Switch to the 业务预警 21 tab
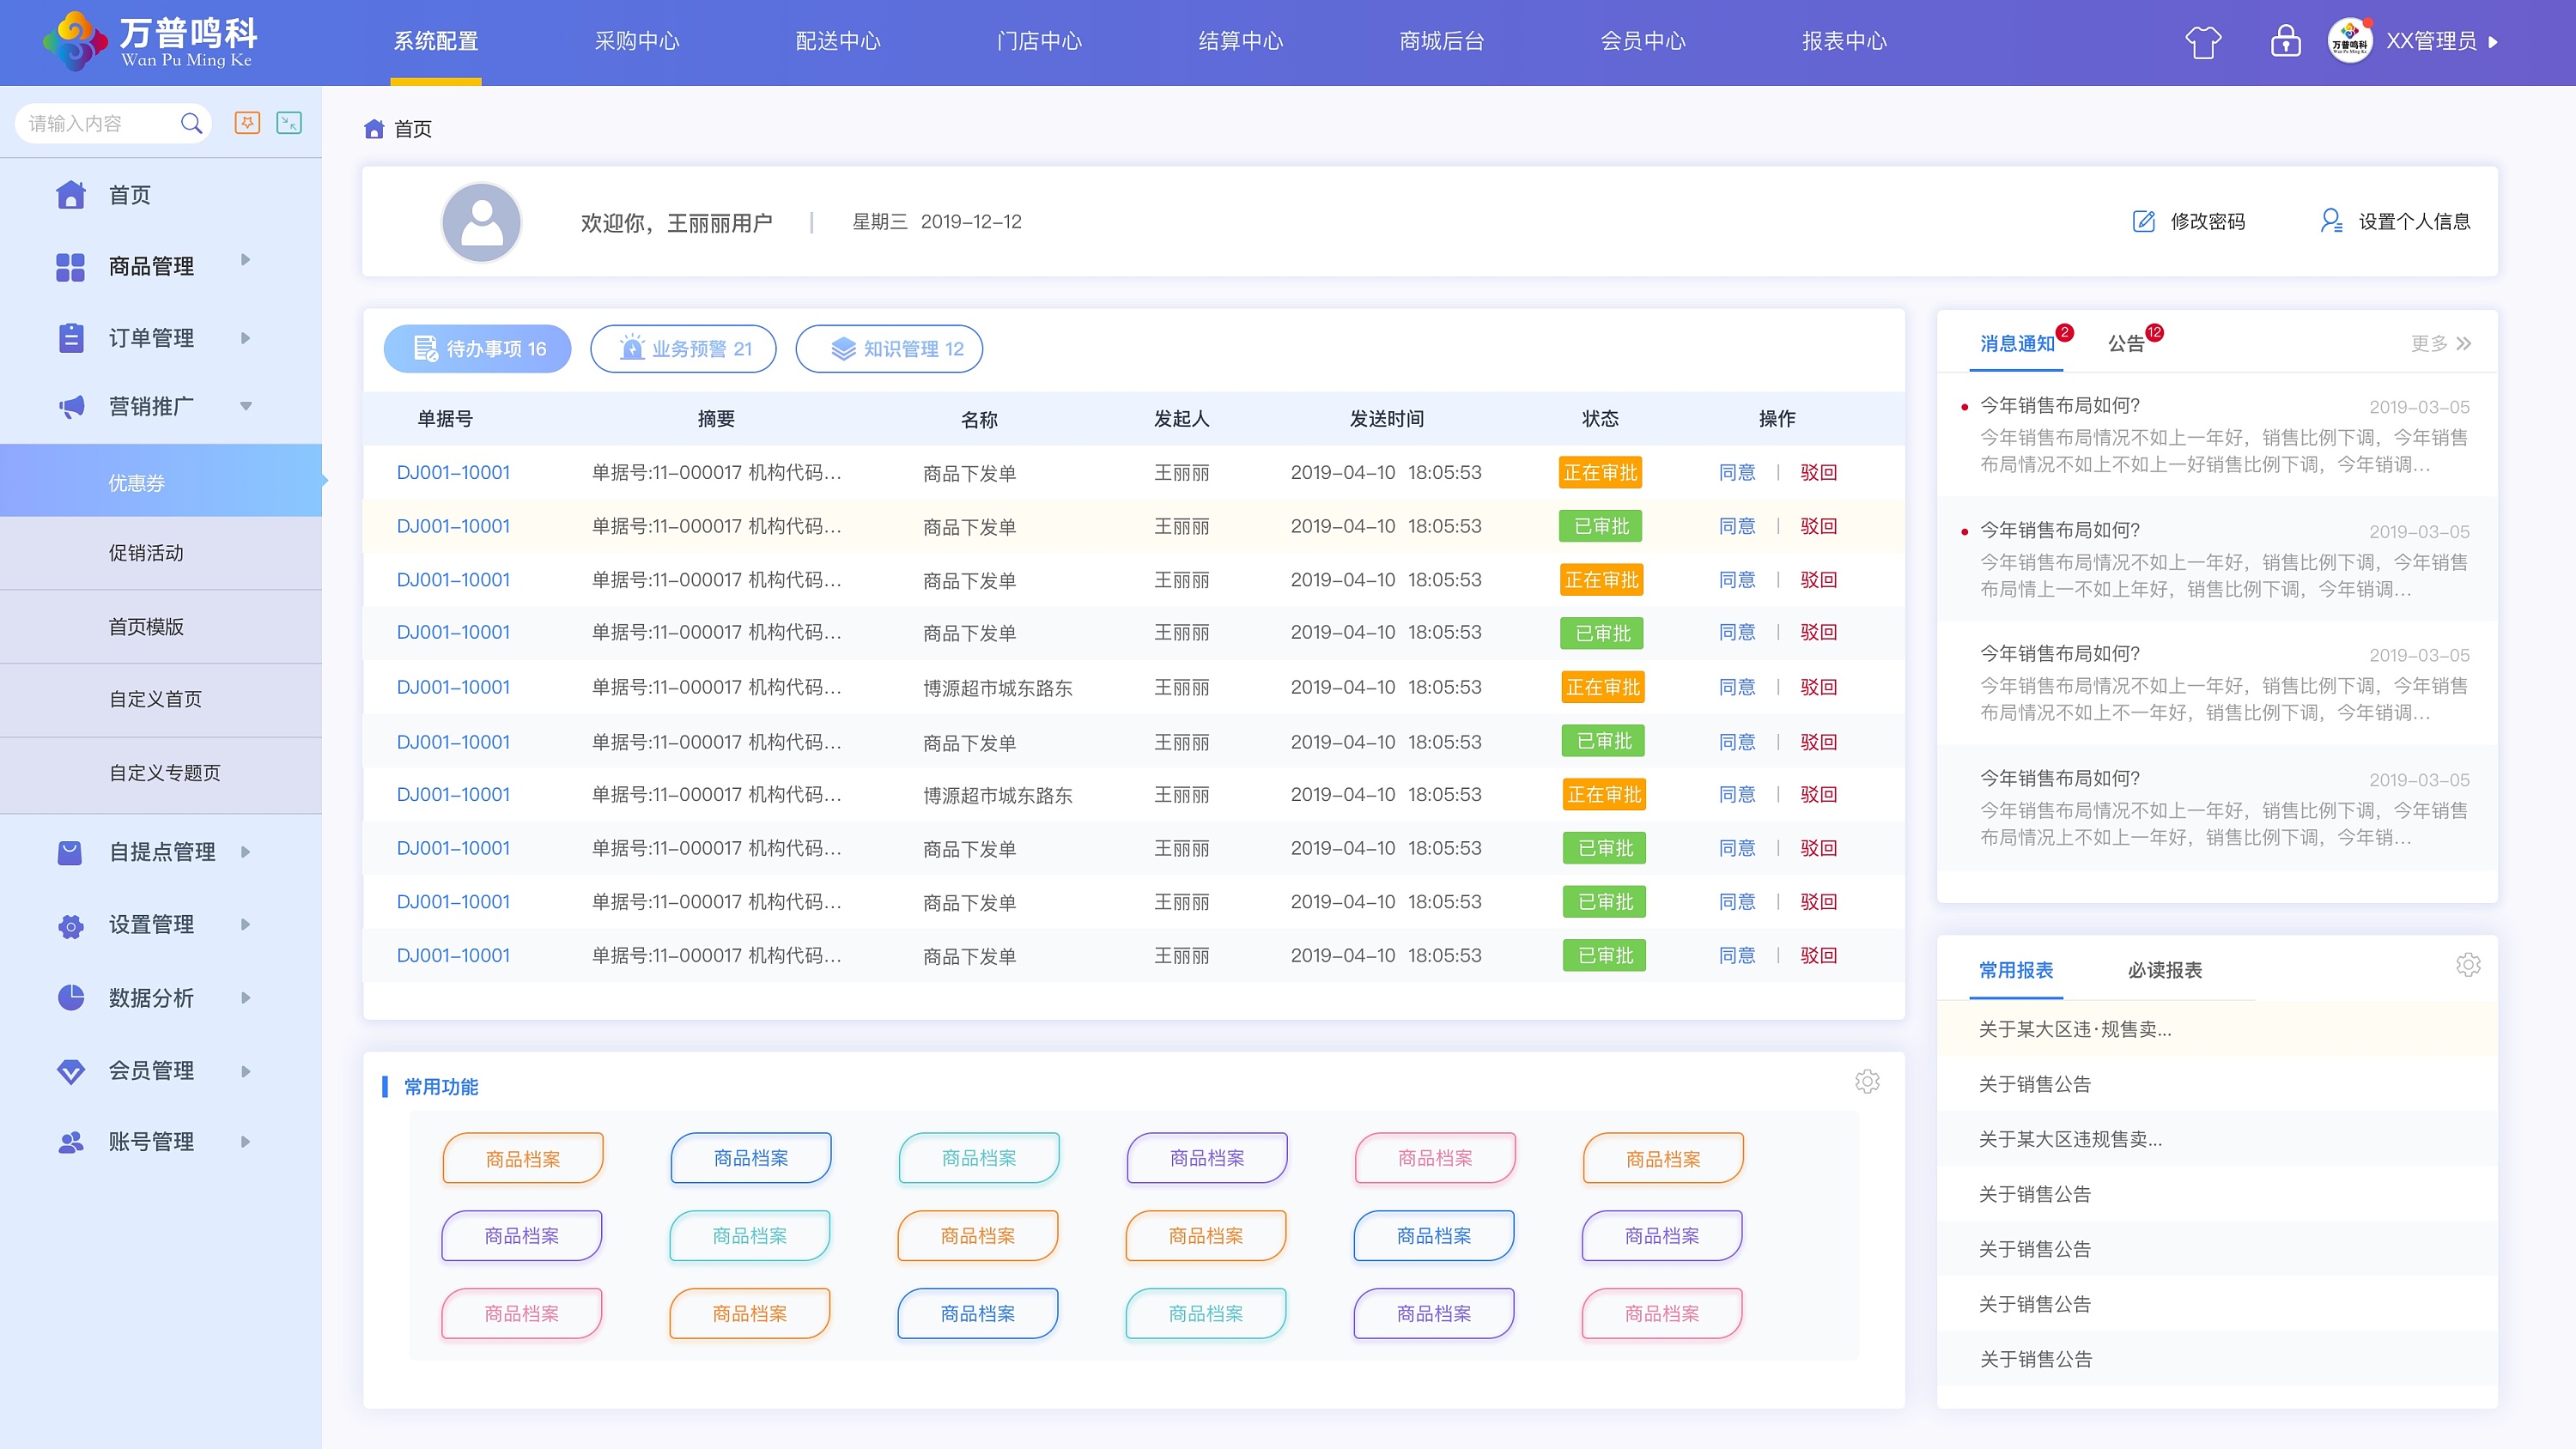 click(683, 349)
